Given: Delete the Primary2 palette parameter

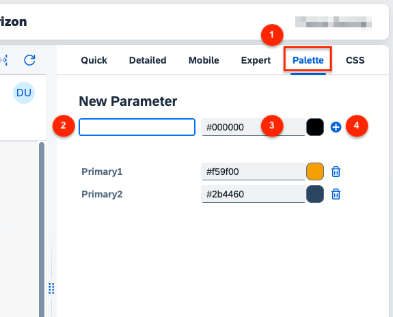Looking at the screenshot, I should (x=336, y=194).
